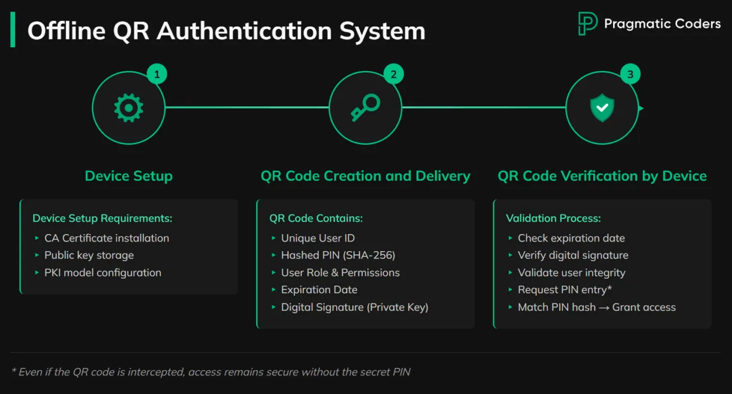
Task: Open the Pragmatic Coders logo icon
Action: tap(586, 24)
